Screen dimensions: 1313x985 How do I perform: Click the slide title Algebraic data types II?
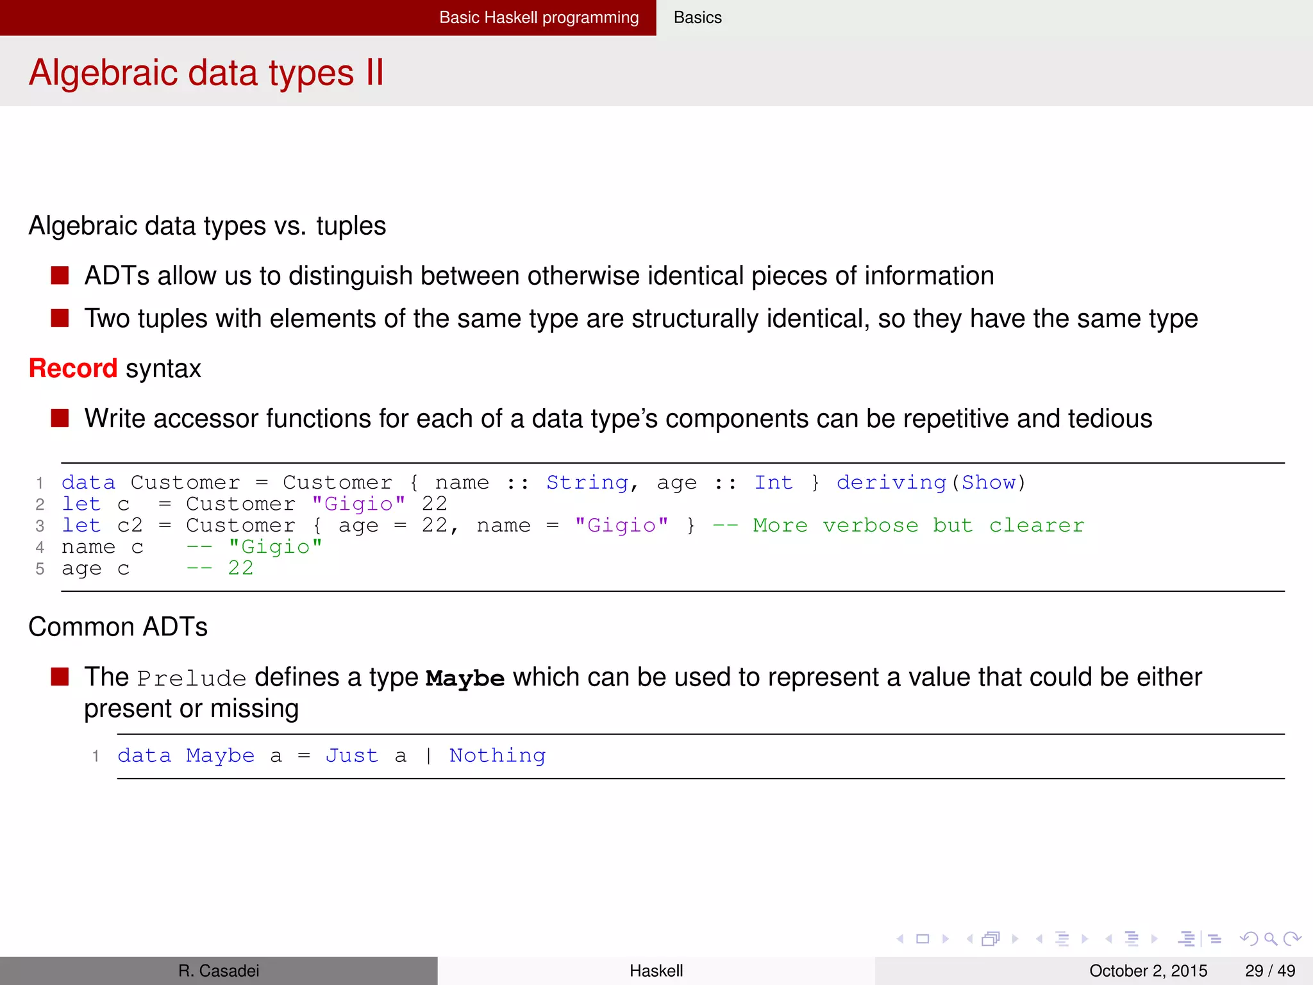(206, 72)
